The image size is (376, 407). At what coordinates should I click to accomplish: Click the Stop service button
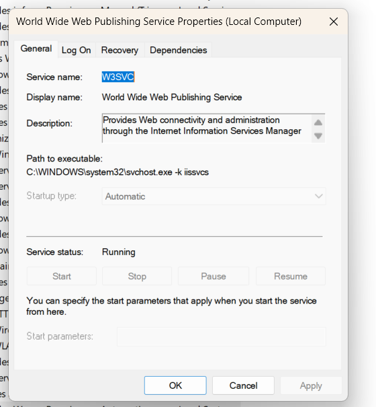pyautogui.click(x=137, y=276)
